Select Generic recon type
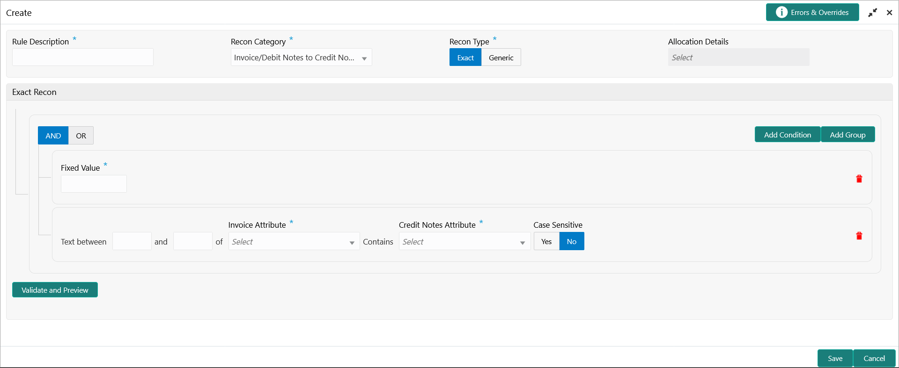This screenshot has width=899, height=368. coord(501,58)
